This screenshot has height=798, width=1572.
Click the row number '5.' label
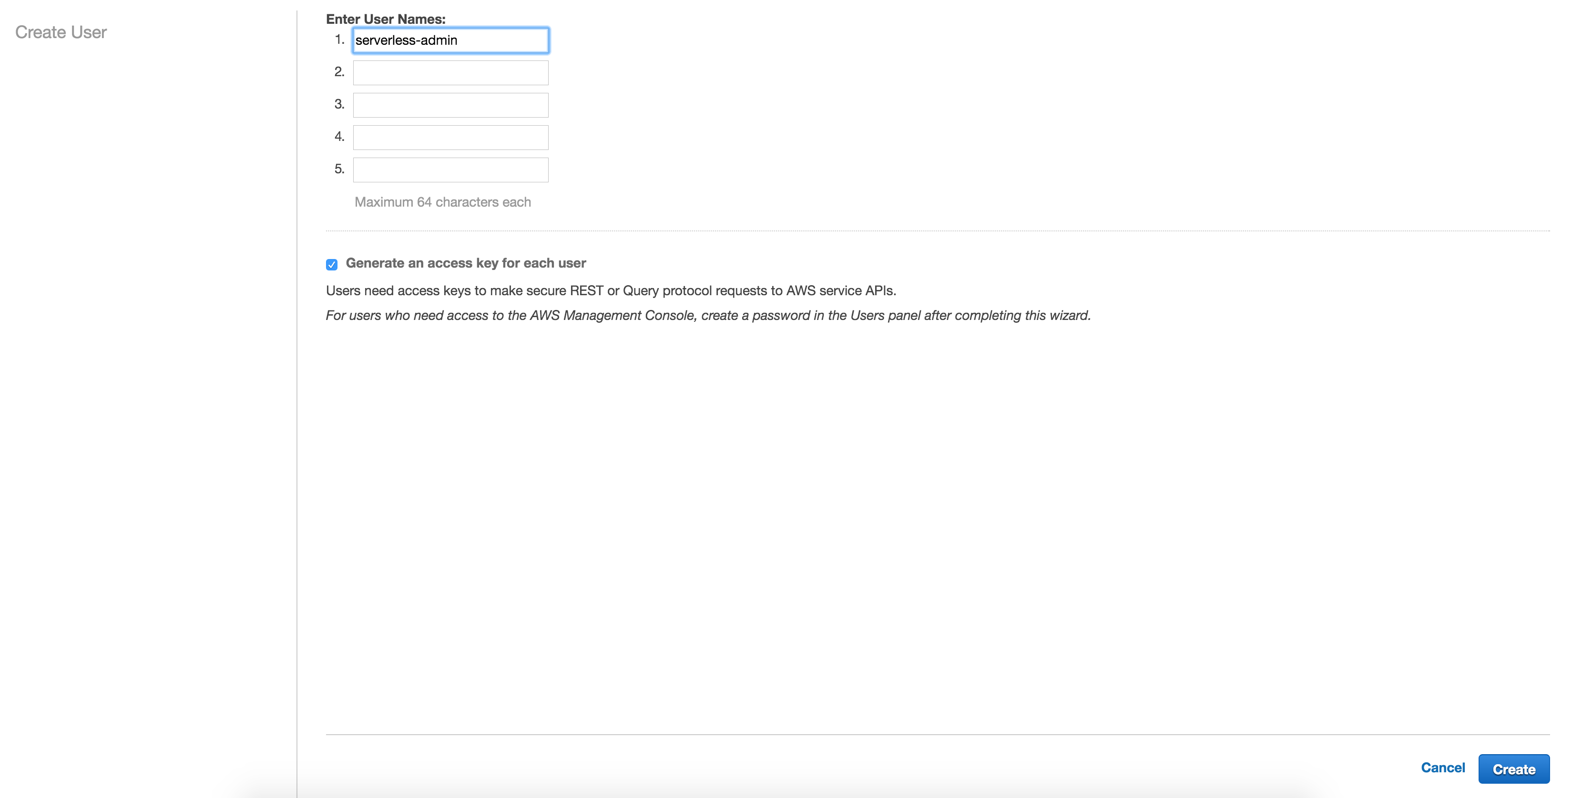point(339,169)
